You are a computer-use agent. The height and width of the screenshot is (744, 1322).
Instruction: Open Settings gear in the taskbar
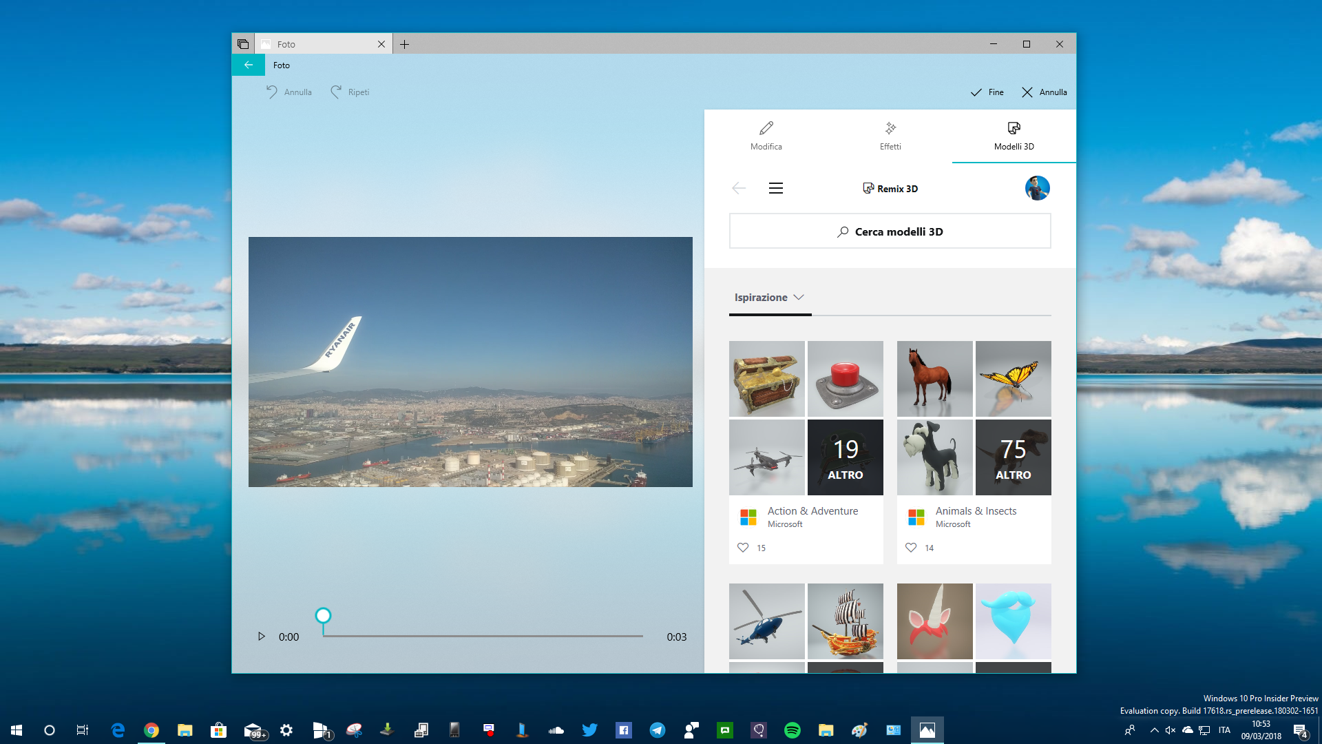[286, 730]
